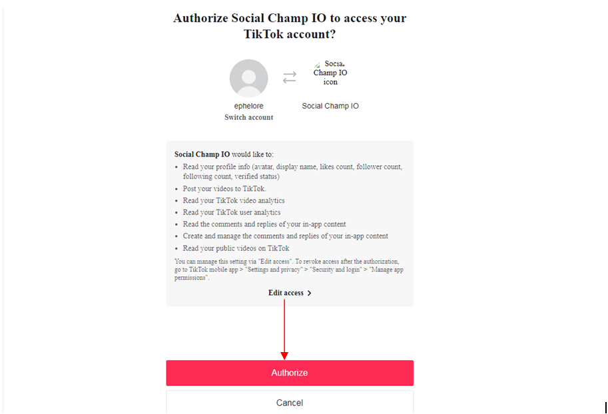
Task: Click the ephelore profile avatar
Action: 248,79
